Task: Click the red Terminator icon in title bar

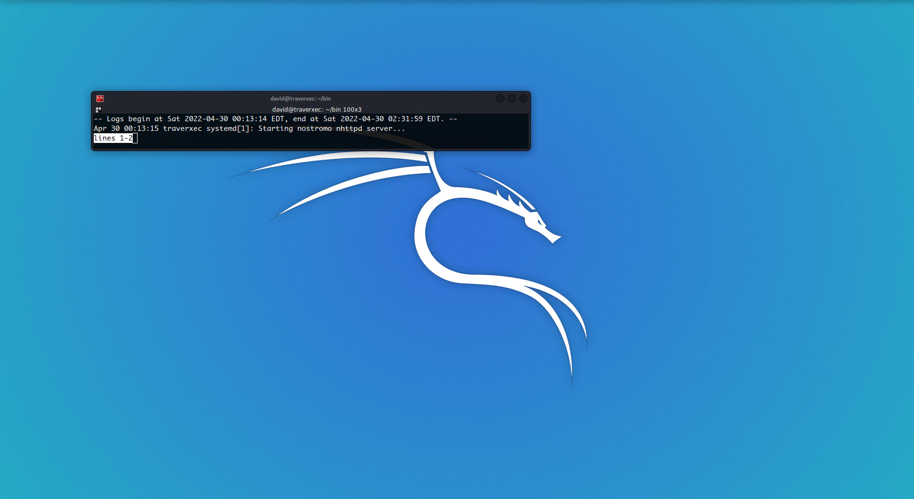Action: pyautogui.click(x=100, y=99)
